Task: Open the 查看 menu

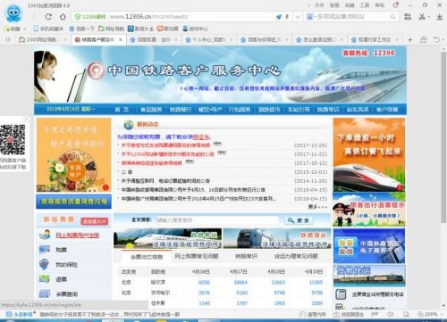Action: [x=334, y=5]
